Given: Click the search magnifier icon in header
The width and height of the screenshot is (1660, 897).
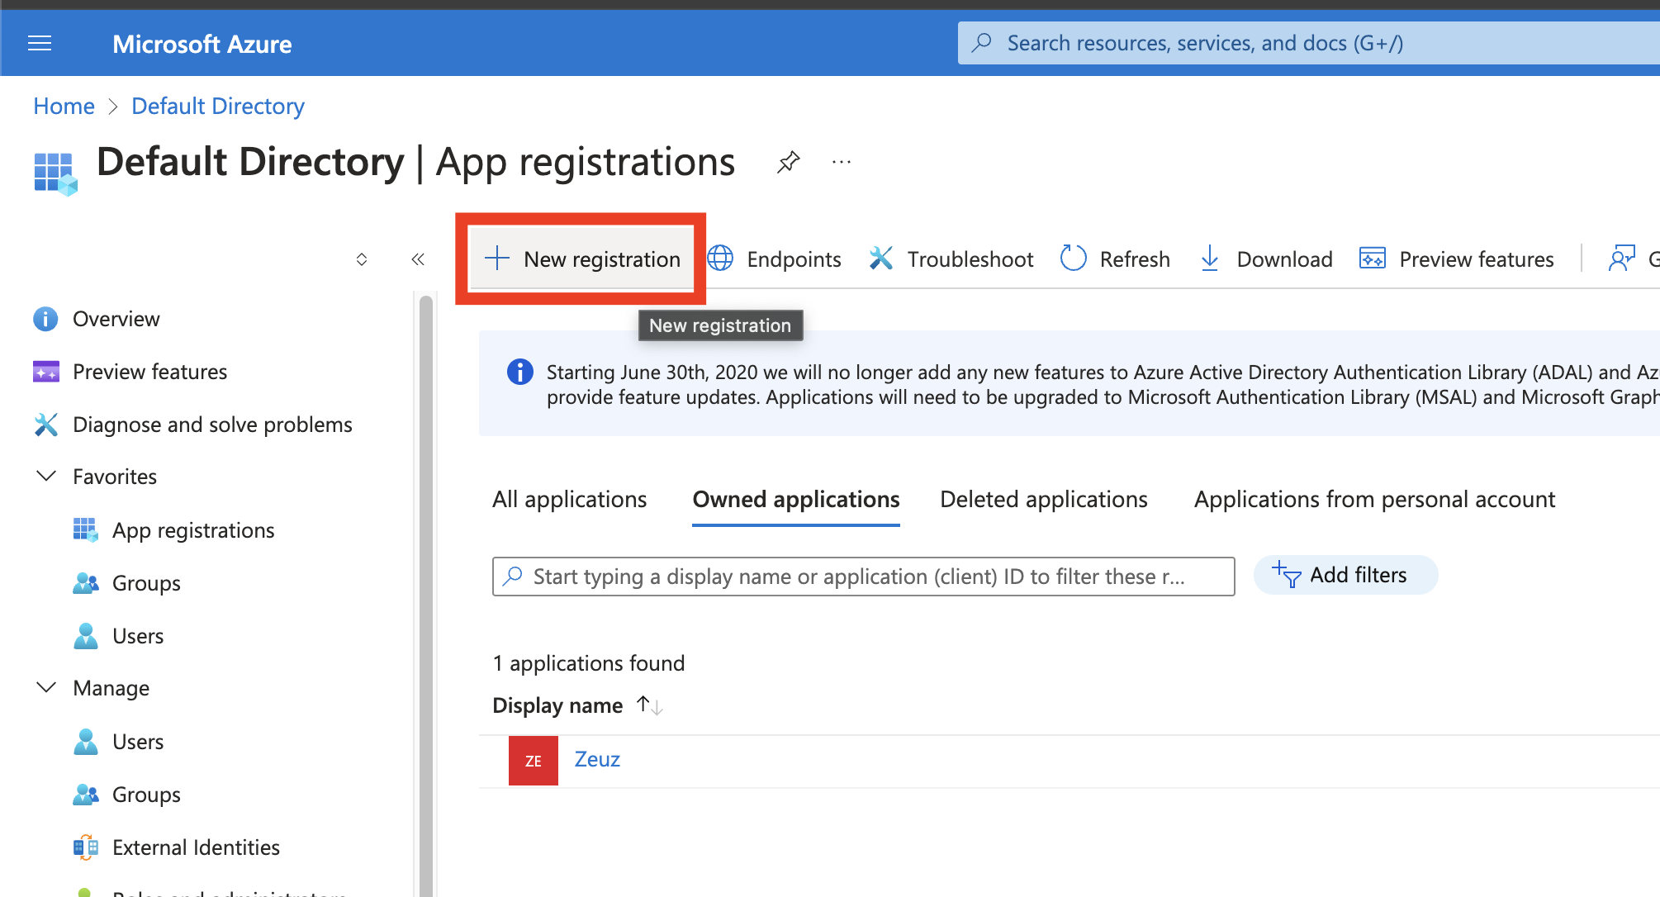Looking at the screenshot, I should [x=981, y=43].
